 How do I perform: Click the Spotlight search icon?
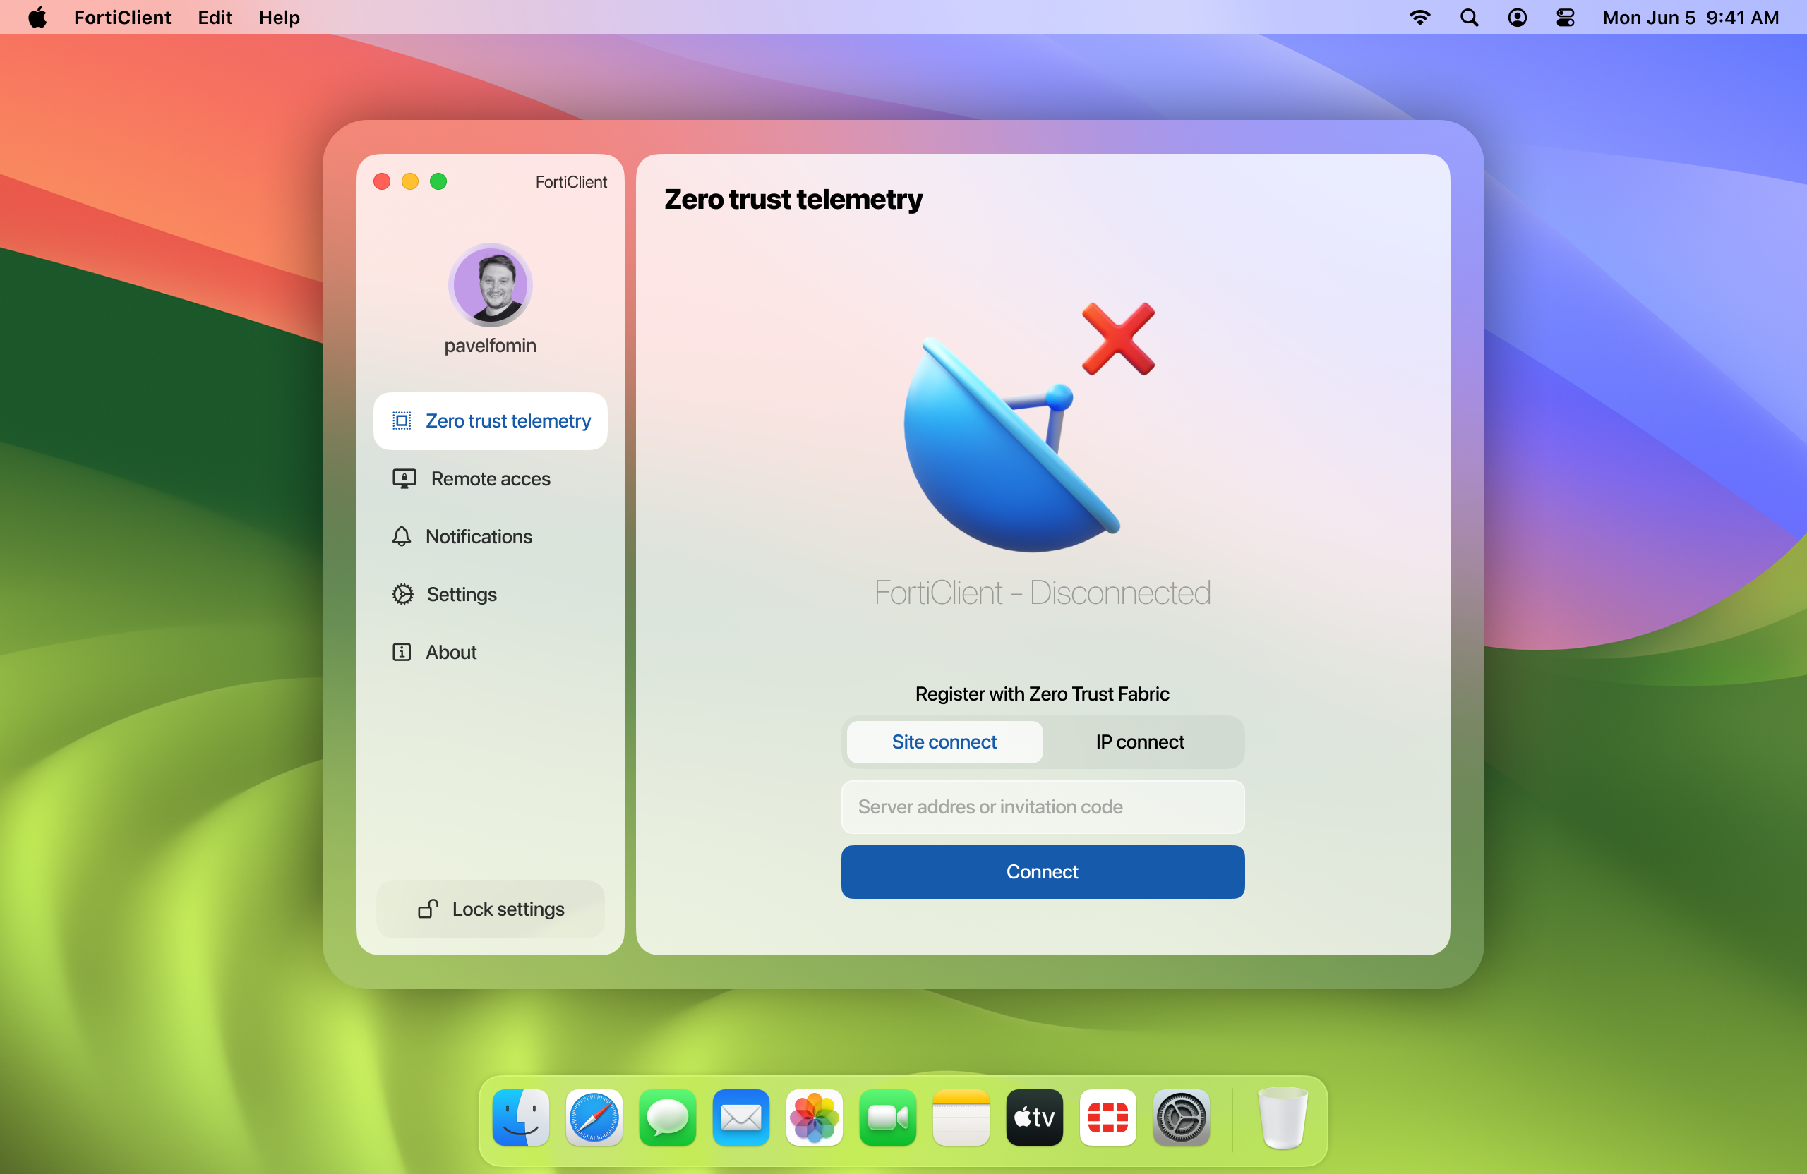pyautogui.click(x=1468, y=17)
